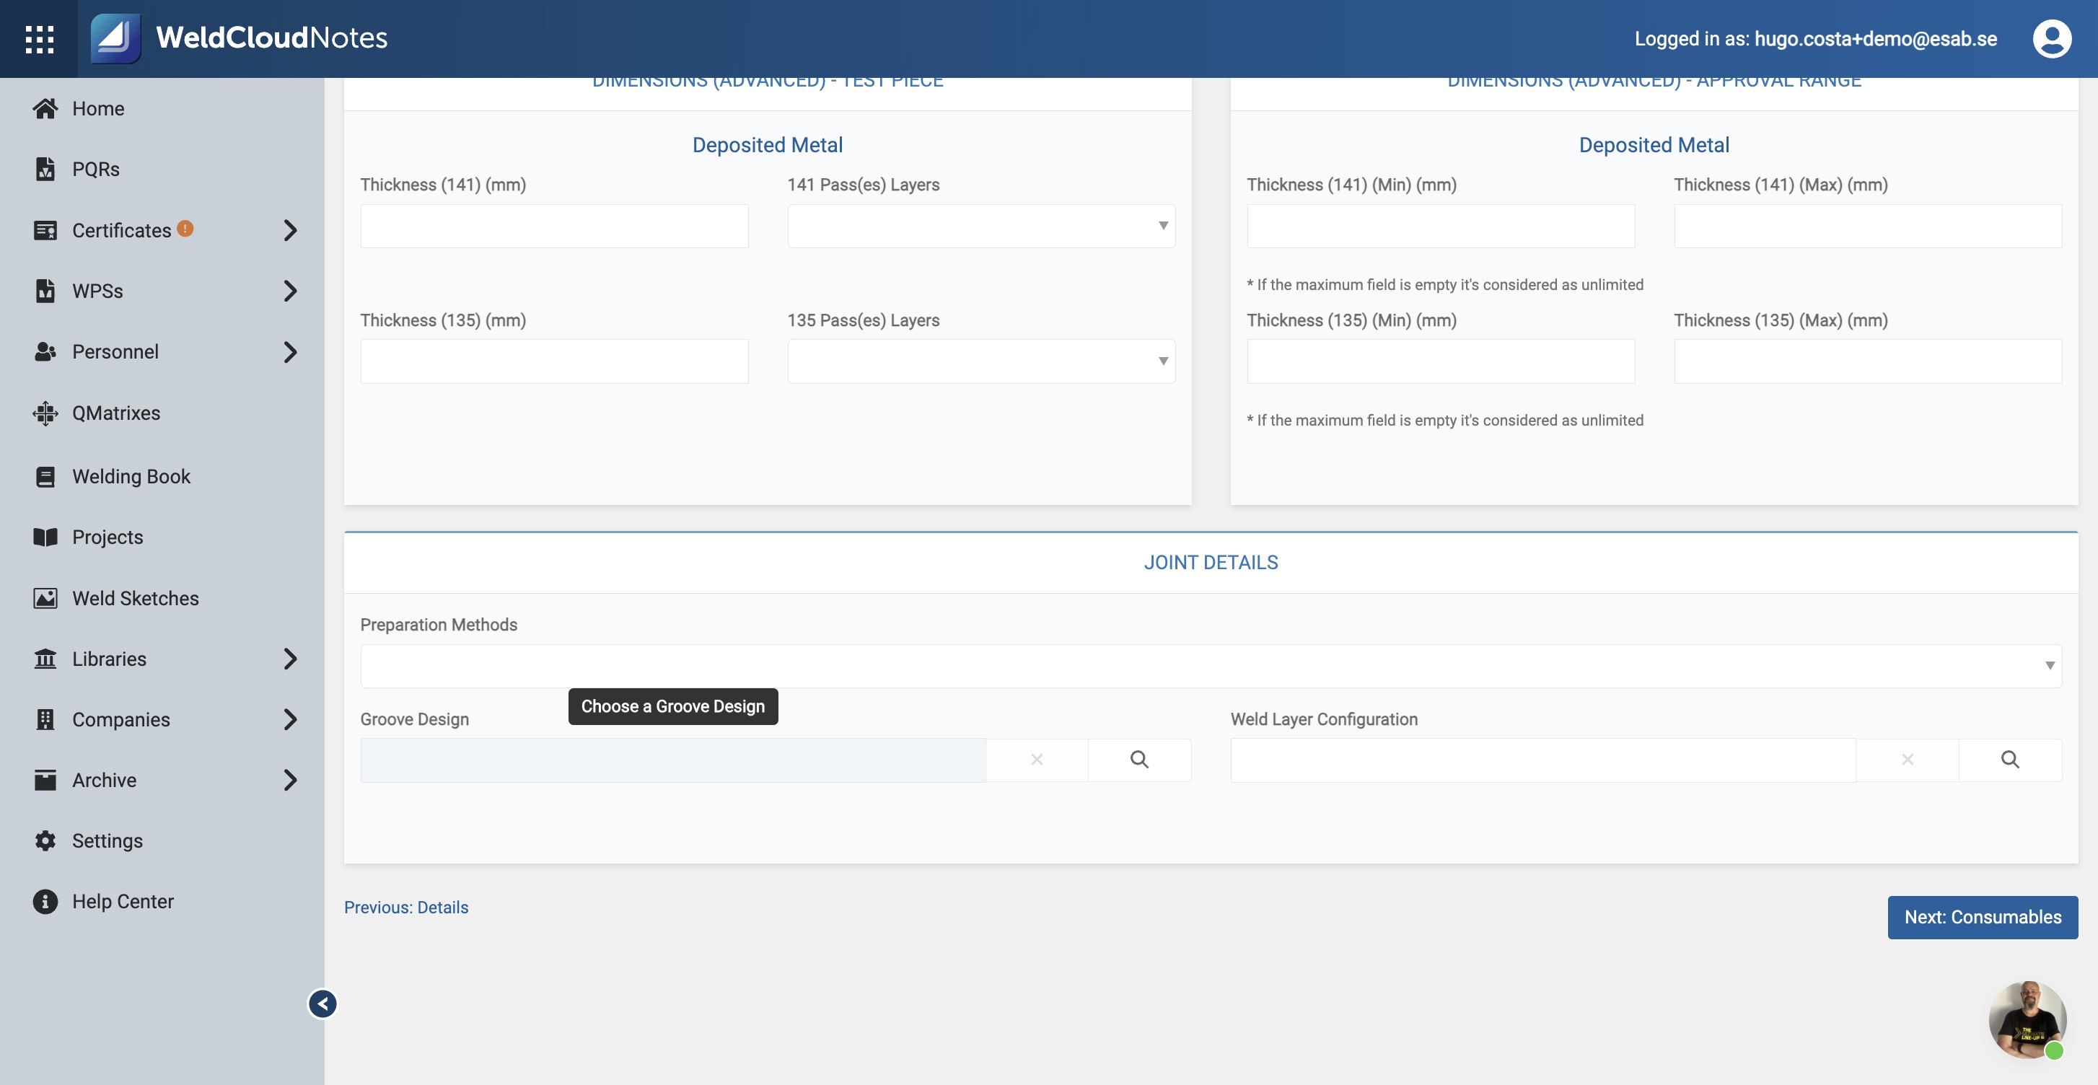The height and width of the screenshot is (1085, 2098).
Task: Click the QMatrixes icon
Action: point(45,413)
